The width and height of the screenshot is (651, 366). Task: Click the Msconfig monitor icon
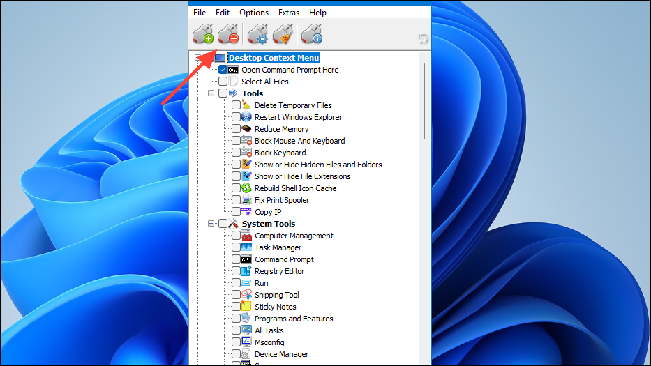click(246, 342)
